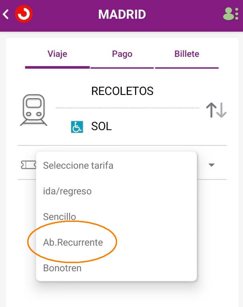243x307 pixels.
Task: Tap the back arrow in the header
Action: [6, 14]
